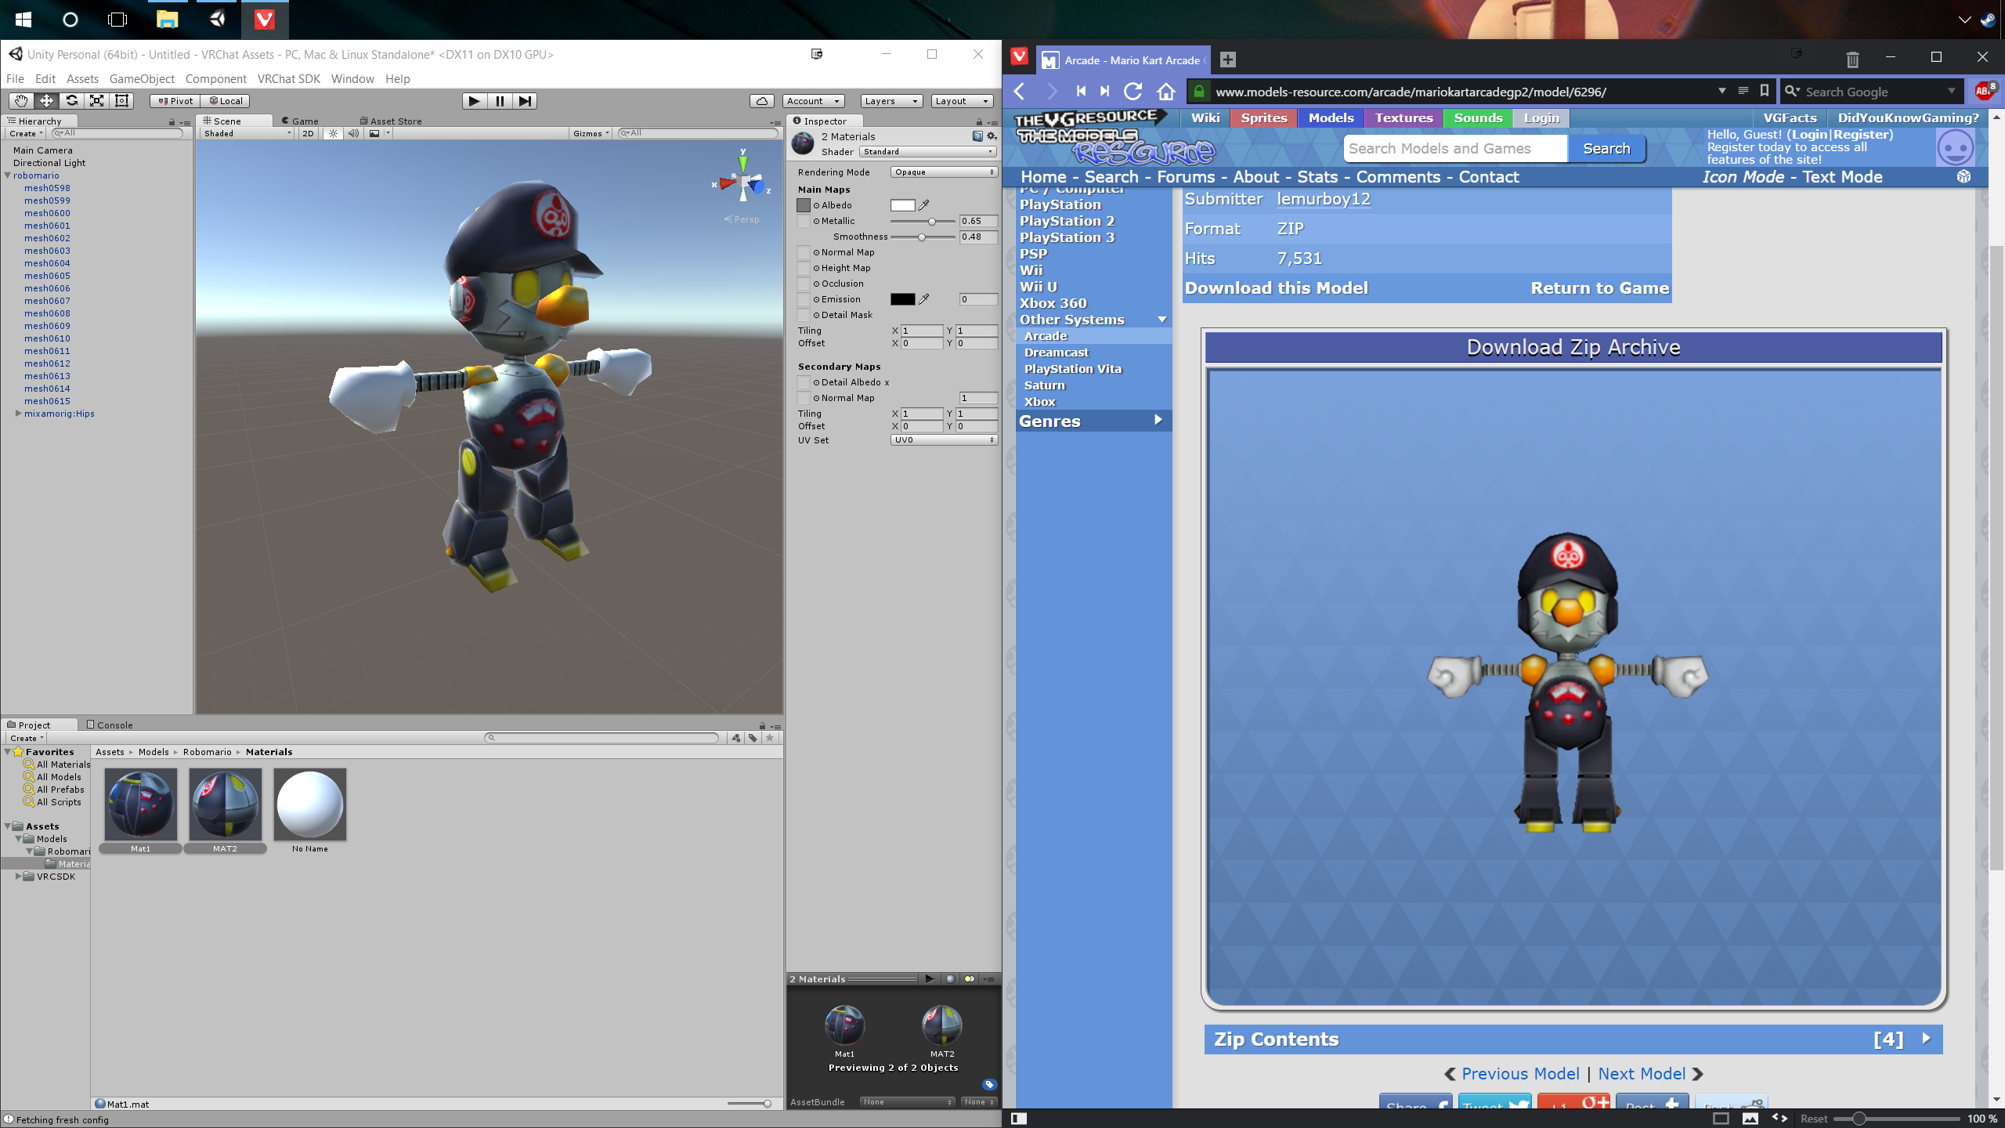Reload the browser page

1133,92
